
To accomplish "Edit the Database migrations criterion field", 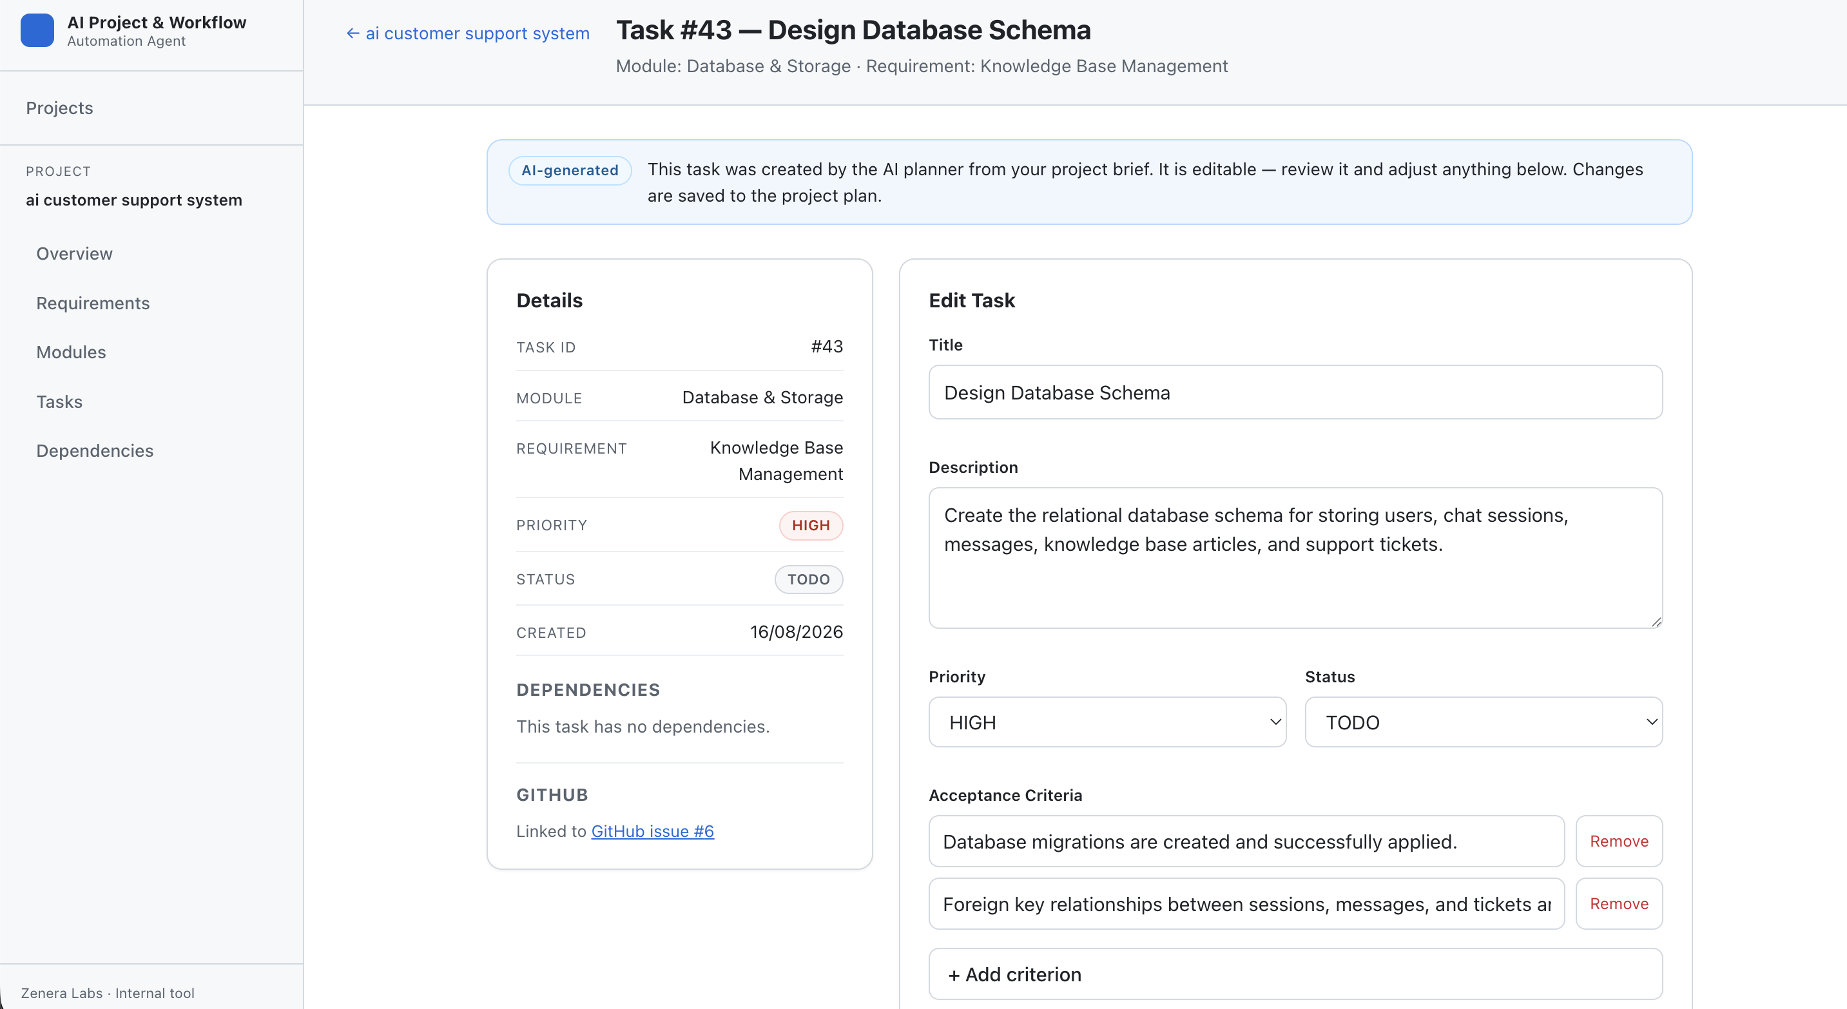I will 1246,841.
